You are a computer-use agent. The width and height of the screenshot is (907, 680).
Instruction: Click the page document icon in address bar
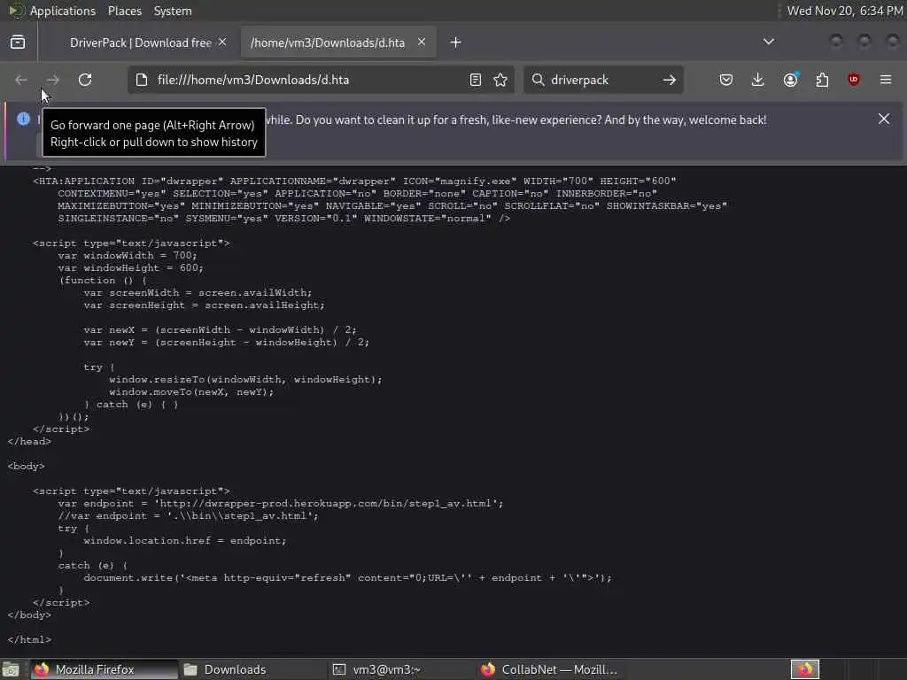coord(142,80)
